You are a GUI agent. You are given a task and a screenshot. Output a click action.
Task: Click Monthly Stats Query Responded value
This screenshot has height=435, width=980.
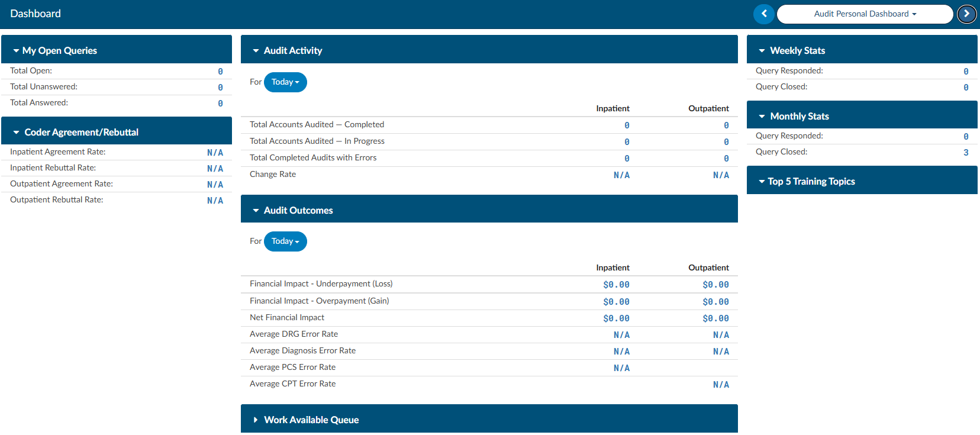coord(966,136)
